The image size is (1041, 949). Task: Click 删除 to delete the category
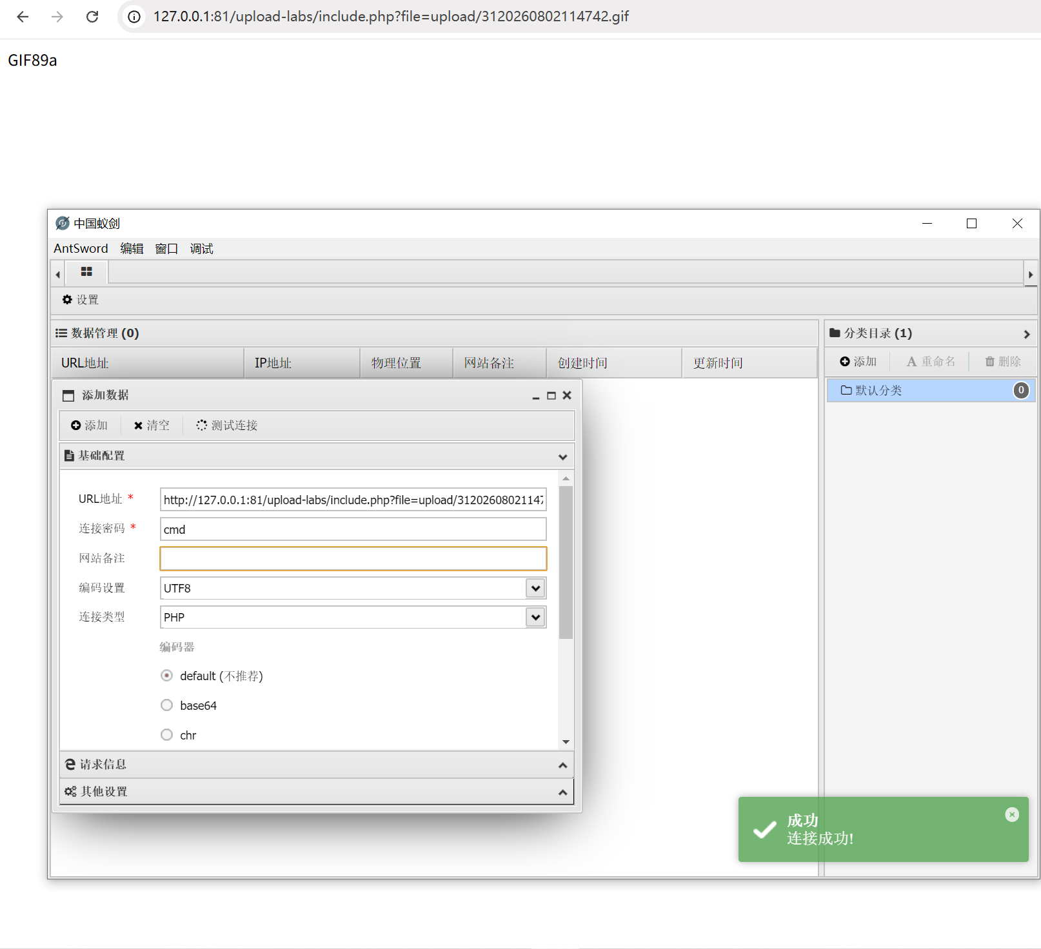[1003, 362]
